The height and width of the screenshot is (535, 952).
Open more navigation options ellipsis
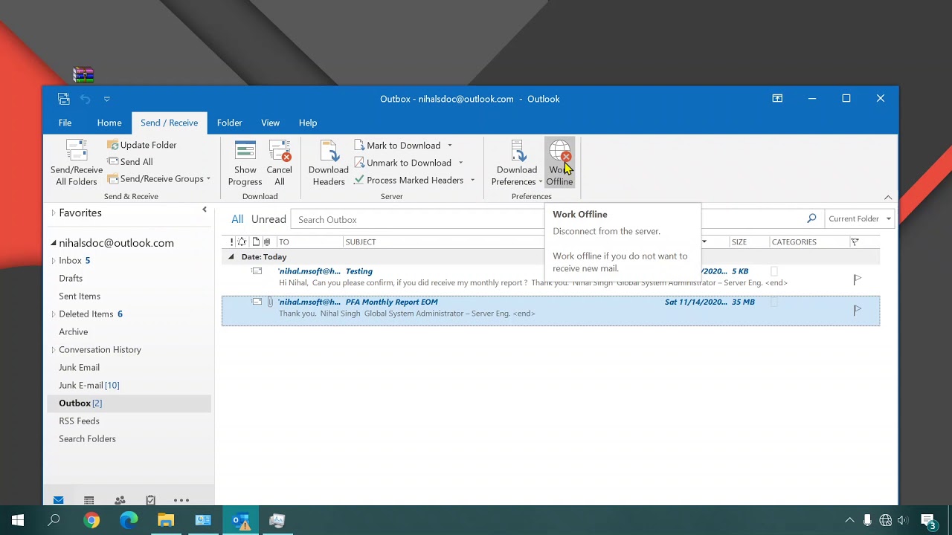tap(181, 500)
